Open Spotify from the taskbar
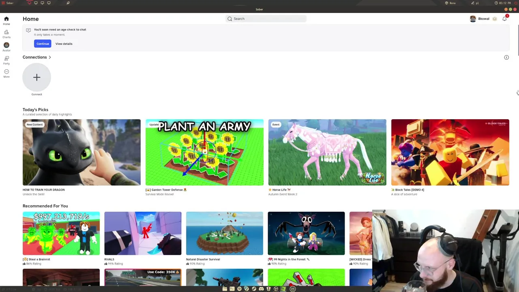Screen dimensions: 519x292 tap(239, 289)
